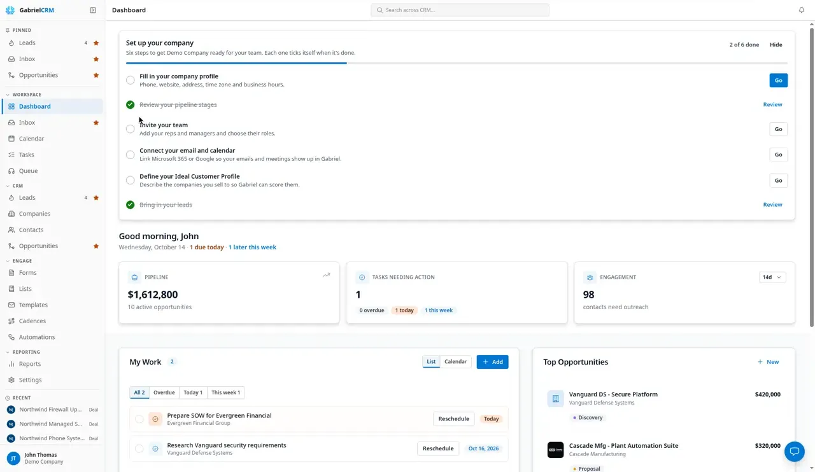Open Reports in the sidebar
815x472 pixels.
coord(51,364)
